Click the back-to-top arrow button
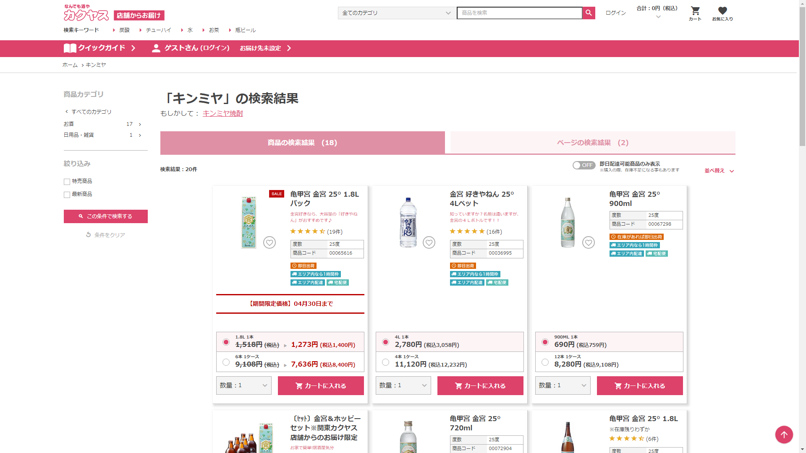Viewport: 806px width, 453px height. 784,435
